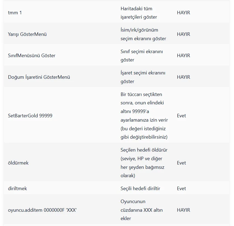Screen dimensions: 234x226
Task: Click 'Haritadaki tüm işaretçileri göster' description
Action: point(139,13)
